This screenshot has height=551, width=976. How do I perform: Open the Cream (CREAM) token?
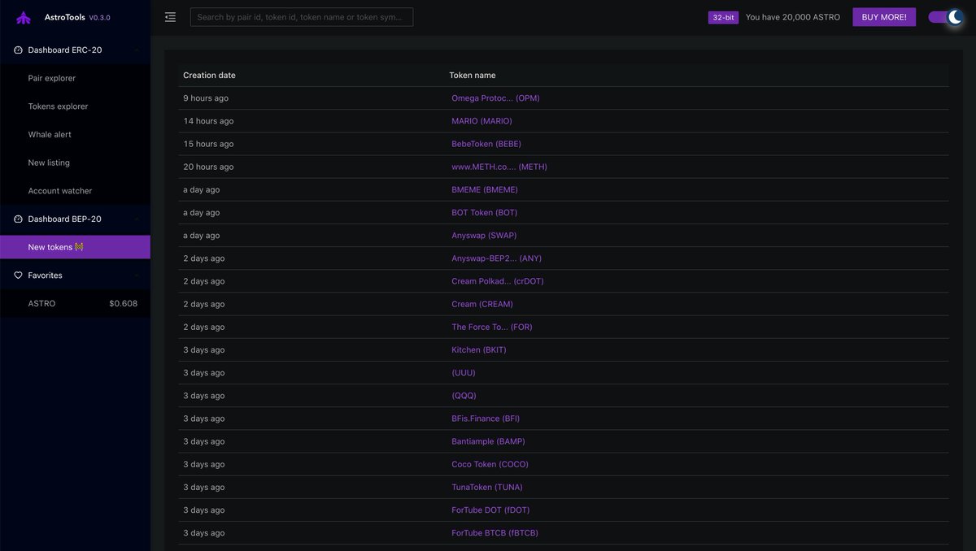[x=482, y=304]
